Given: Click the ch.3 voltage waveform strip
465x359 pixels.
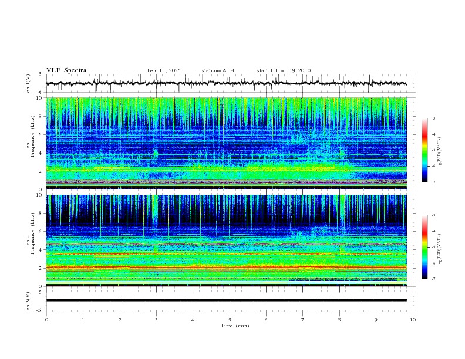Looking at the screenshot, I should click(x=226, y=300).
